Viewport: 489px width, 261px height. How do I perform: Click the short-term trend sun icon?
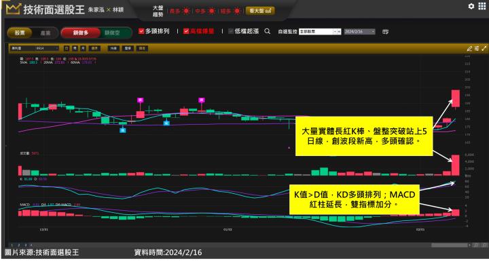(x=237, y=11)
